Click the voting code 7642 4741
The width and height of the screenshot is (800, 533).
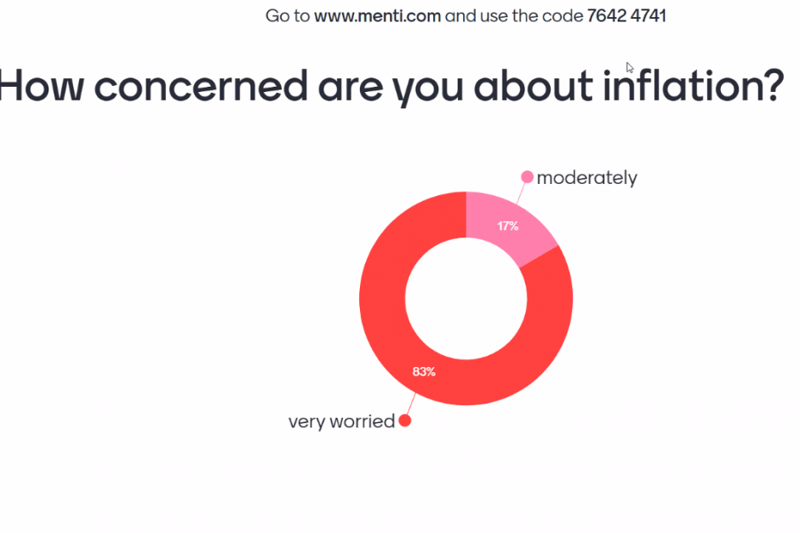(x=626, y=16)
